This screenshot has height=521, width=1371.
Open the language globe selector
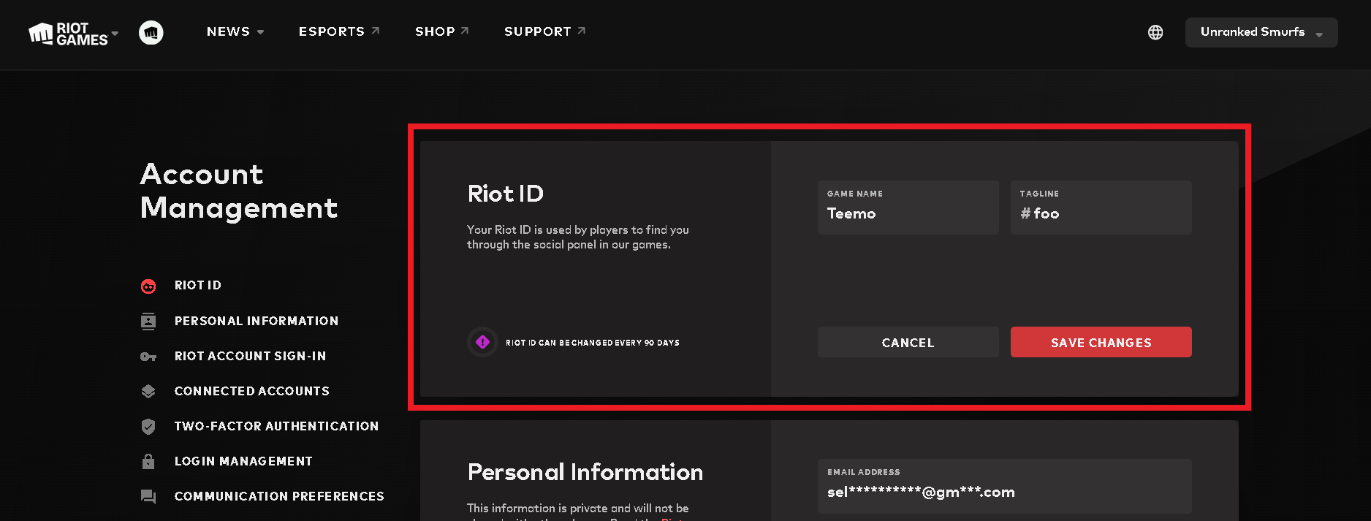point(1155,32)
